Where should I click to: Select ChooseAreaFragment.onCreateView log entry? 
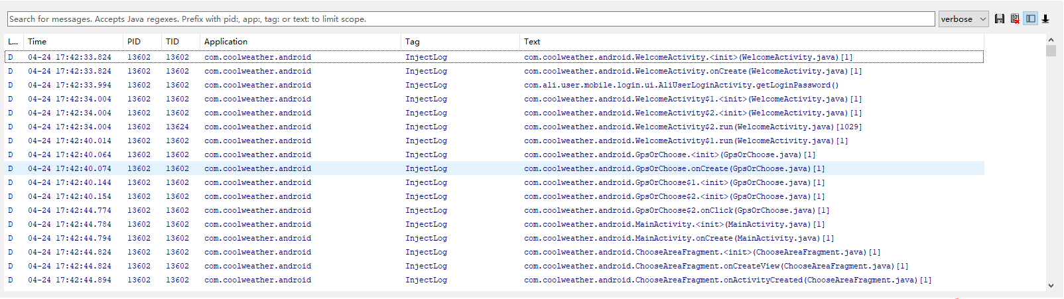click(494, 266)
